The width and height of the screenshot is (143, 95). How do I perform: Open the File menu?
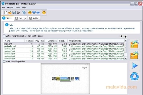(x=3, y=7)
